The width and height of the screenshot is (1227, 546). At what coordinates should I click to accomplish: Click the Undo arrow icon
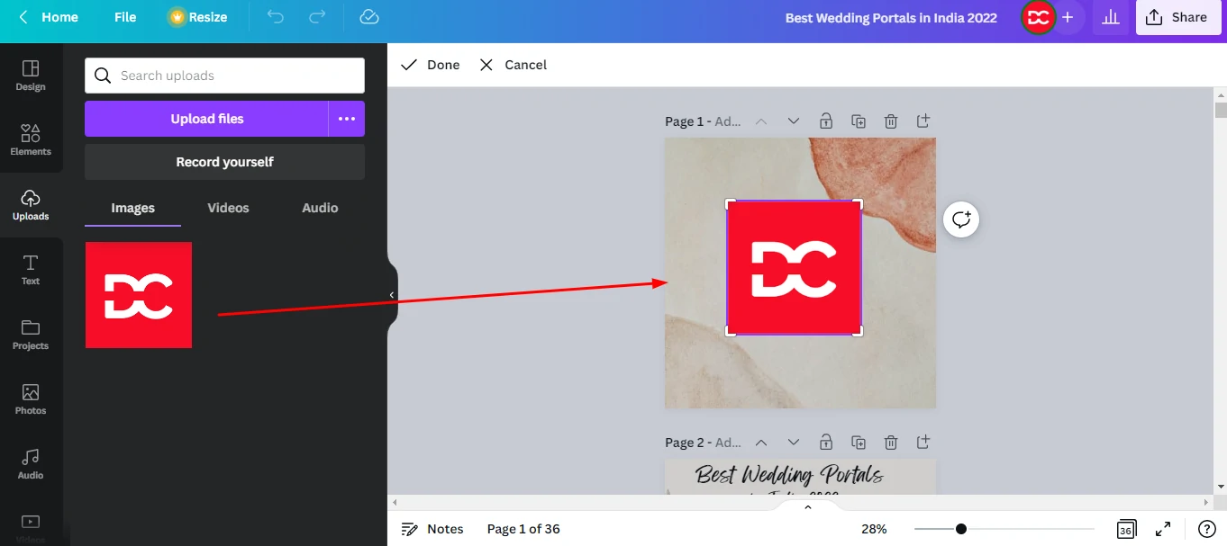pyautogui.click(x=276, y=17)
